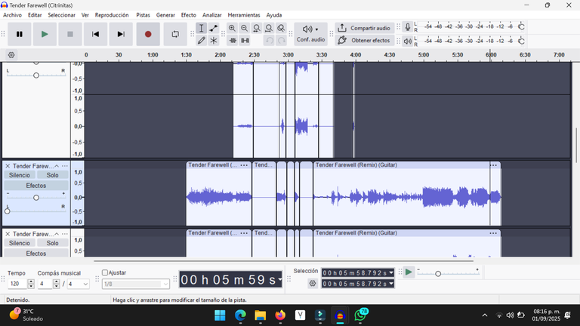580x326 pixels.
Task: Click the Zoom Out magnifier icon
Action: (x=244, y=28)
